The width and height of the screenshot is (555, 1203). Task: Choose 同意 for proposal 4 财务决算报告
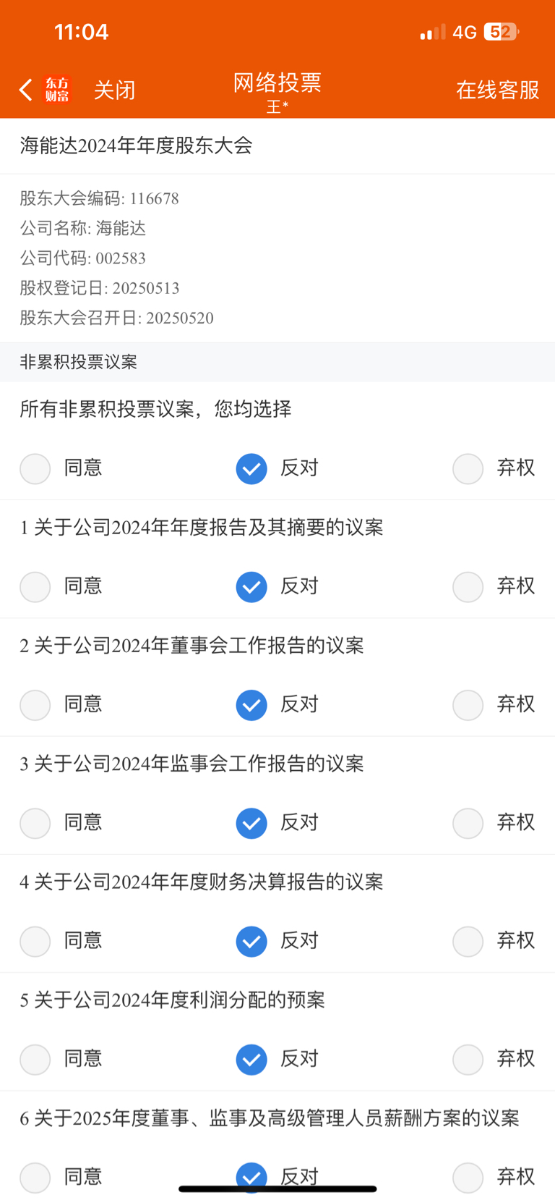click(35, 941)
